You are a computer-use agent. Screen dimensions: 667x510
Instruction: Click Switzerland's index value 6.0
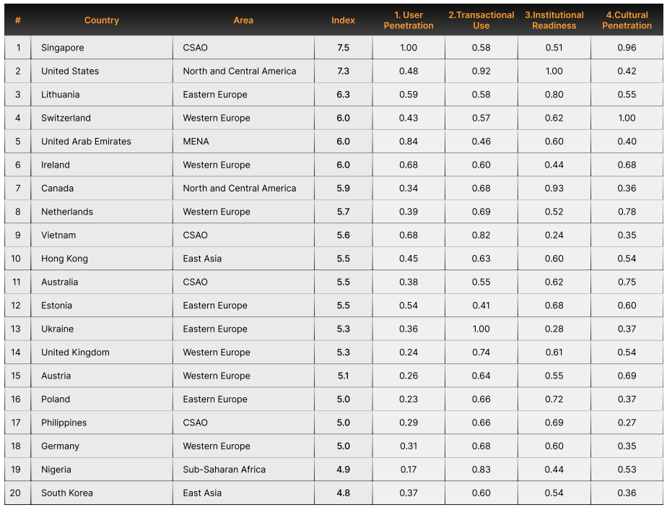(x=343, y=118)
